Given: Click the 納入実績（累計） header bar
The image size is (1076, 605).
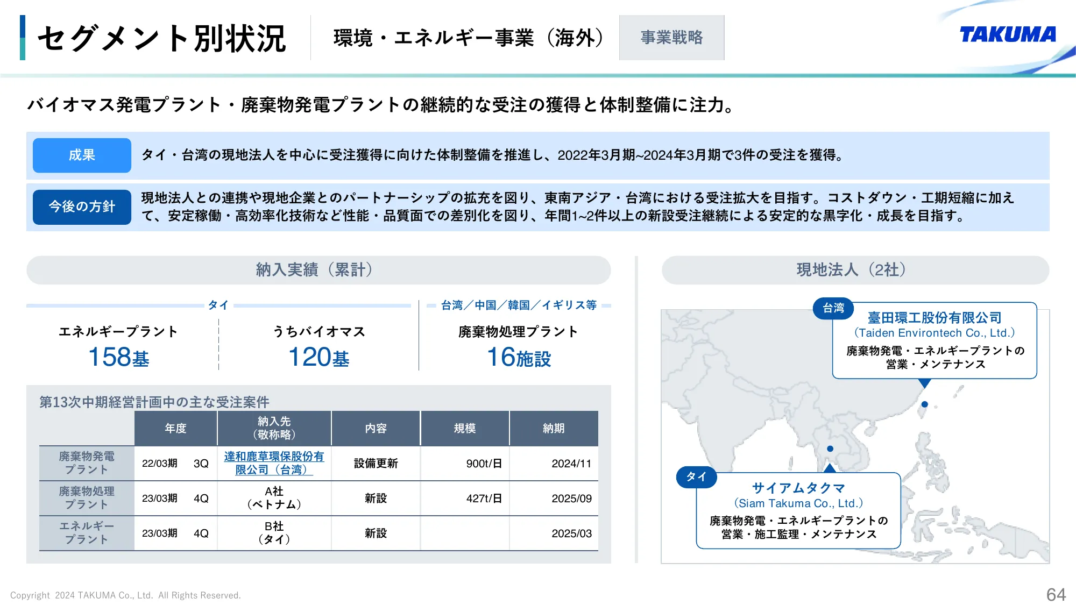Looking at the screenshot, I should (x=318, y=269).
